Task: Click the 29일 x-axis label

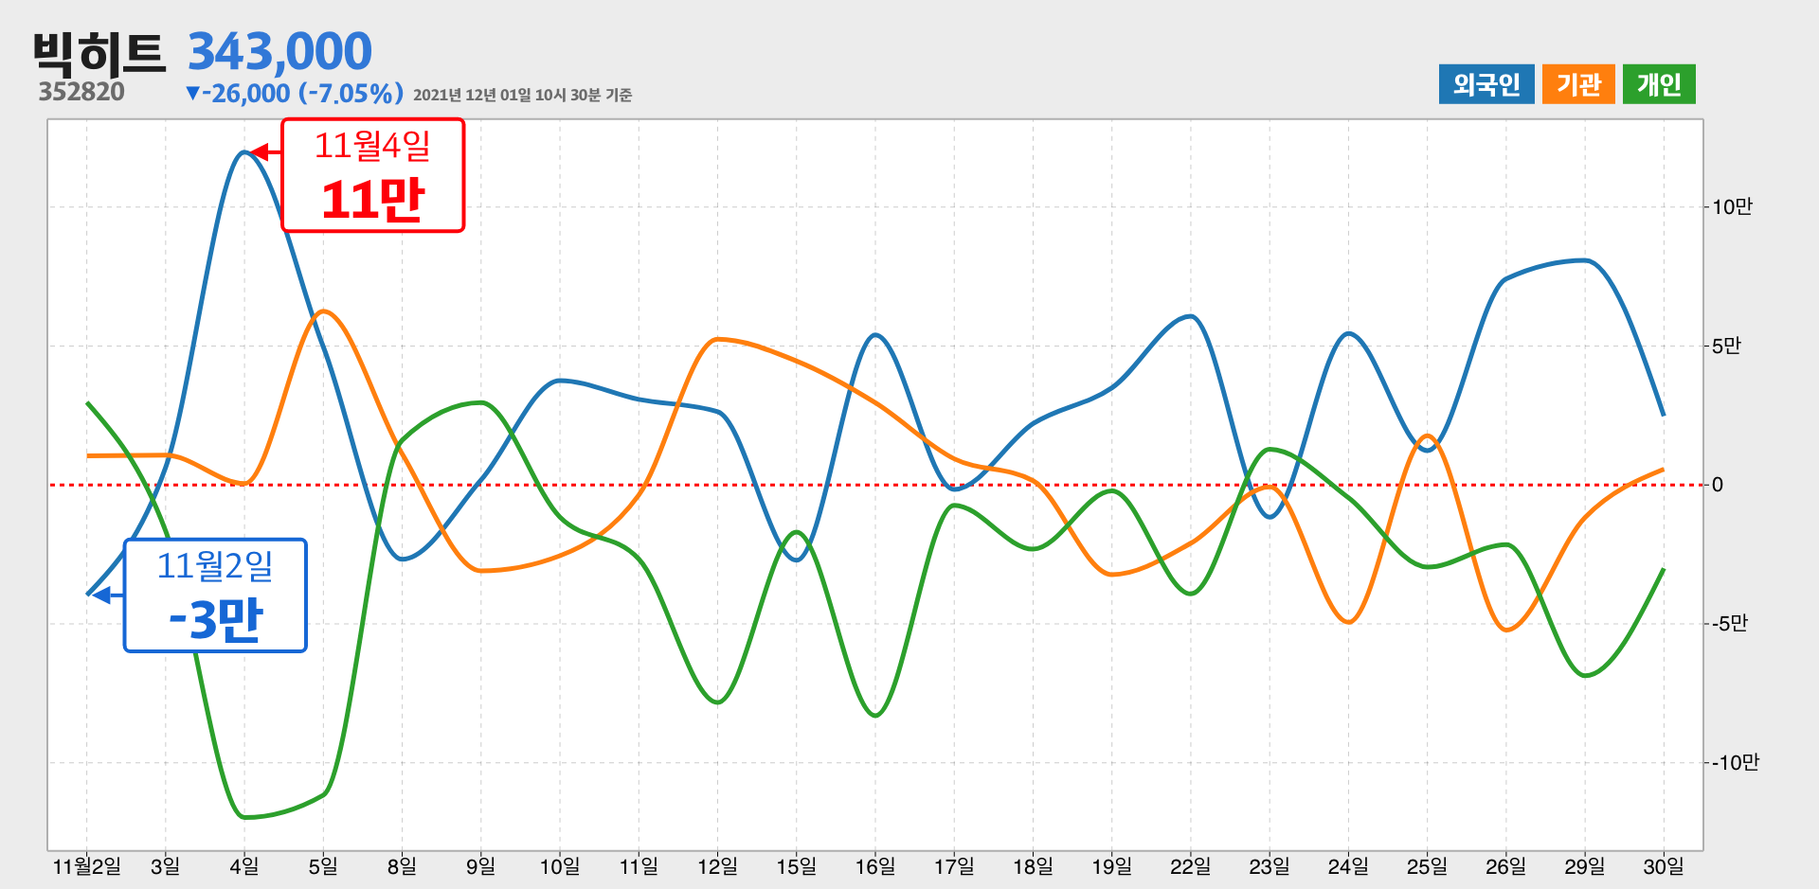Action: point(1584,866)
